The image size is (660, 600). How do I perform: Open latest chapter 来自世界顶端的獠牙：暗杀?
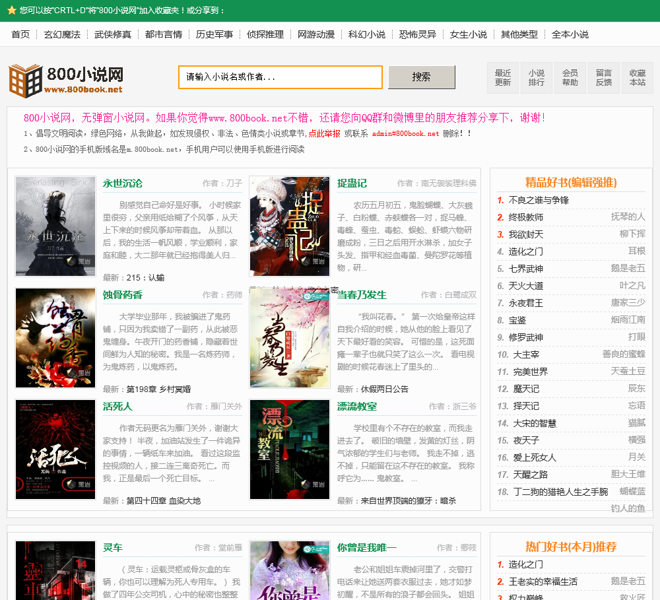409,500
